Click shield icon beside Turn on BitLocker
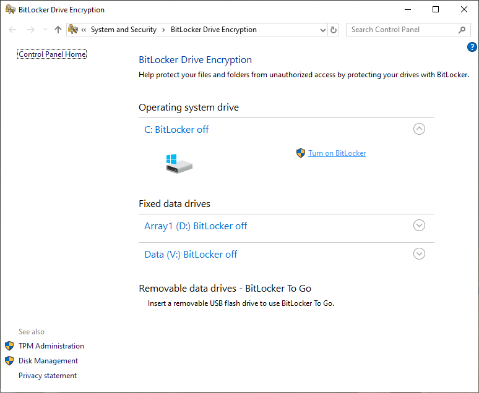The image size is (479, 393). [301, 153]
